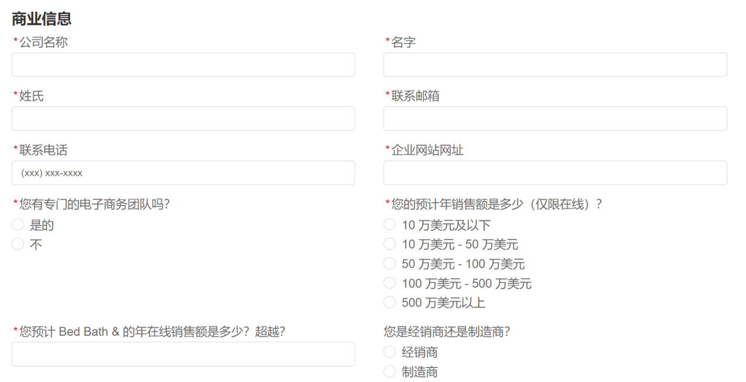Focus the 联系邮箱 text field
746x382 pixels.
pyautogui.click(x=554, y=119)
